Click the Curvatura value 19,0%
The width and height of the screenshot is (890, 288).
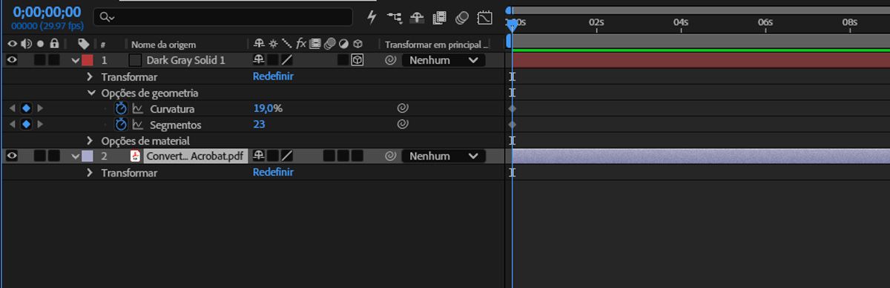point(268,108)
